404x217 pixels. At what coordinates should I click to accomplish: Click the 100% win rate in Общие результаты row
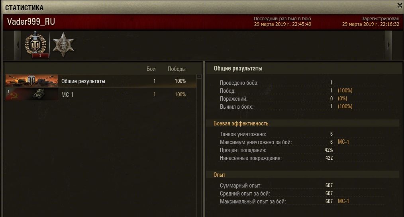tap(180, 81)
